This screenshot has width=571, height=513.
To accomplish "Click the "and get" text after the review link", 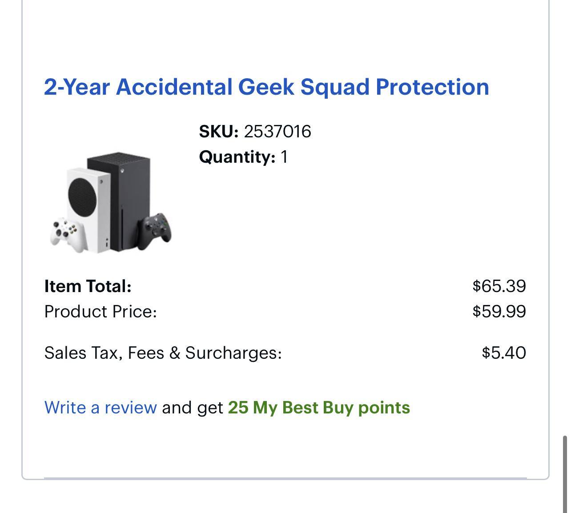I will (x=192, y=408).
